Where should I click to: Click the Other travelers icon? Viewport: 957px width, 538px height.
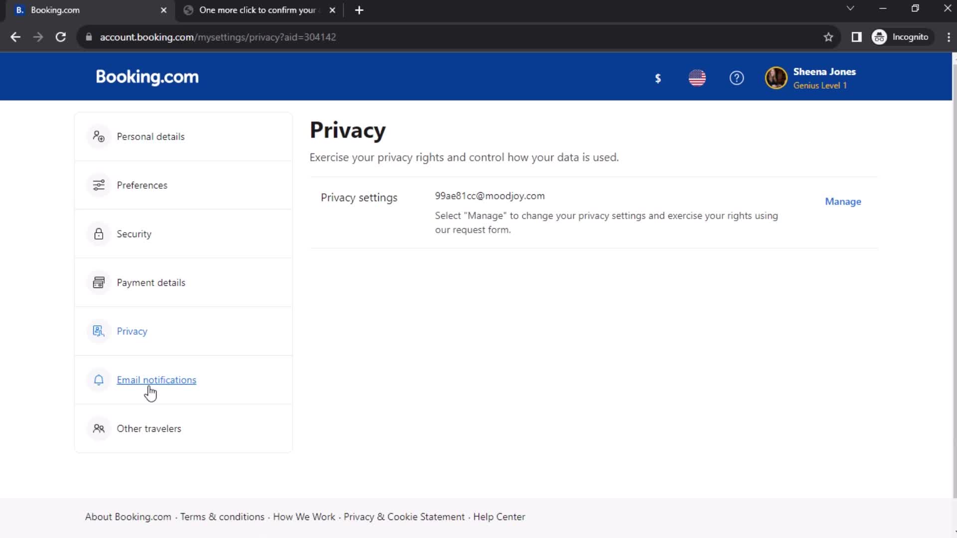(x=99, y=427)
